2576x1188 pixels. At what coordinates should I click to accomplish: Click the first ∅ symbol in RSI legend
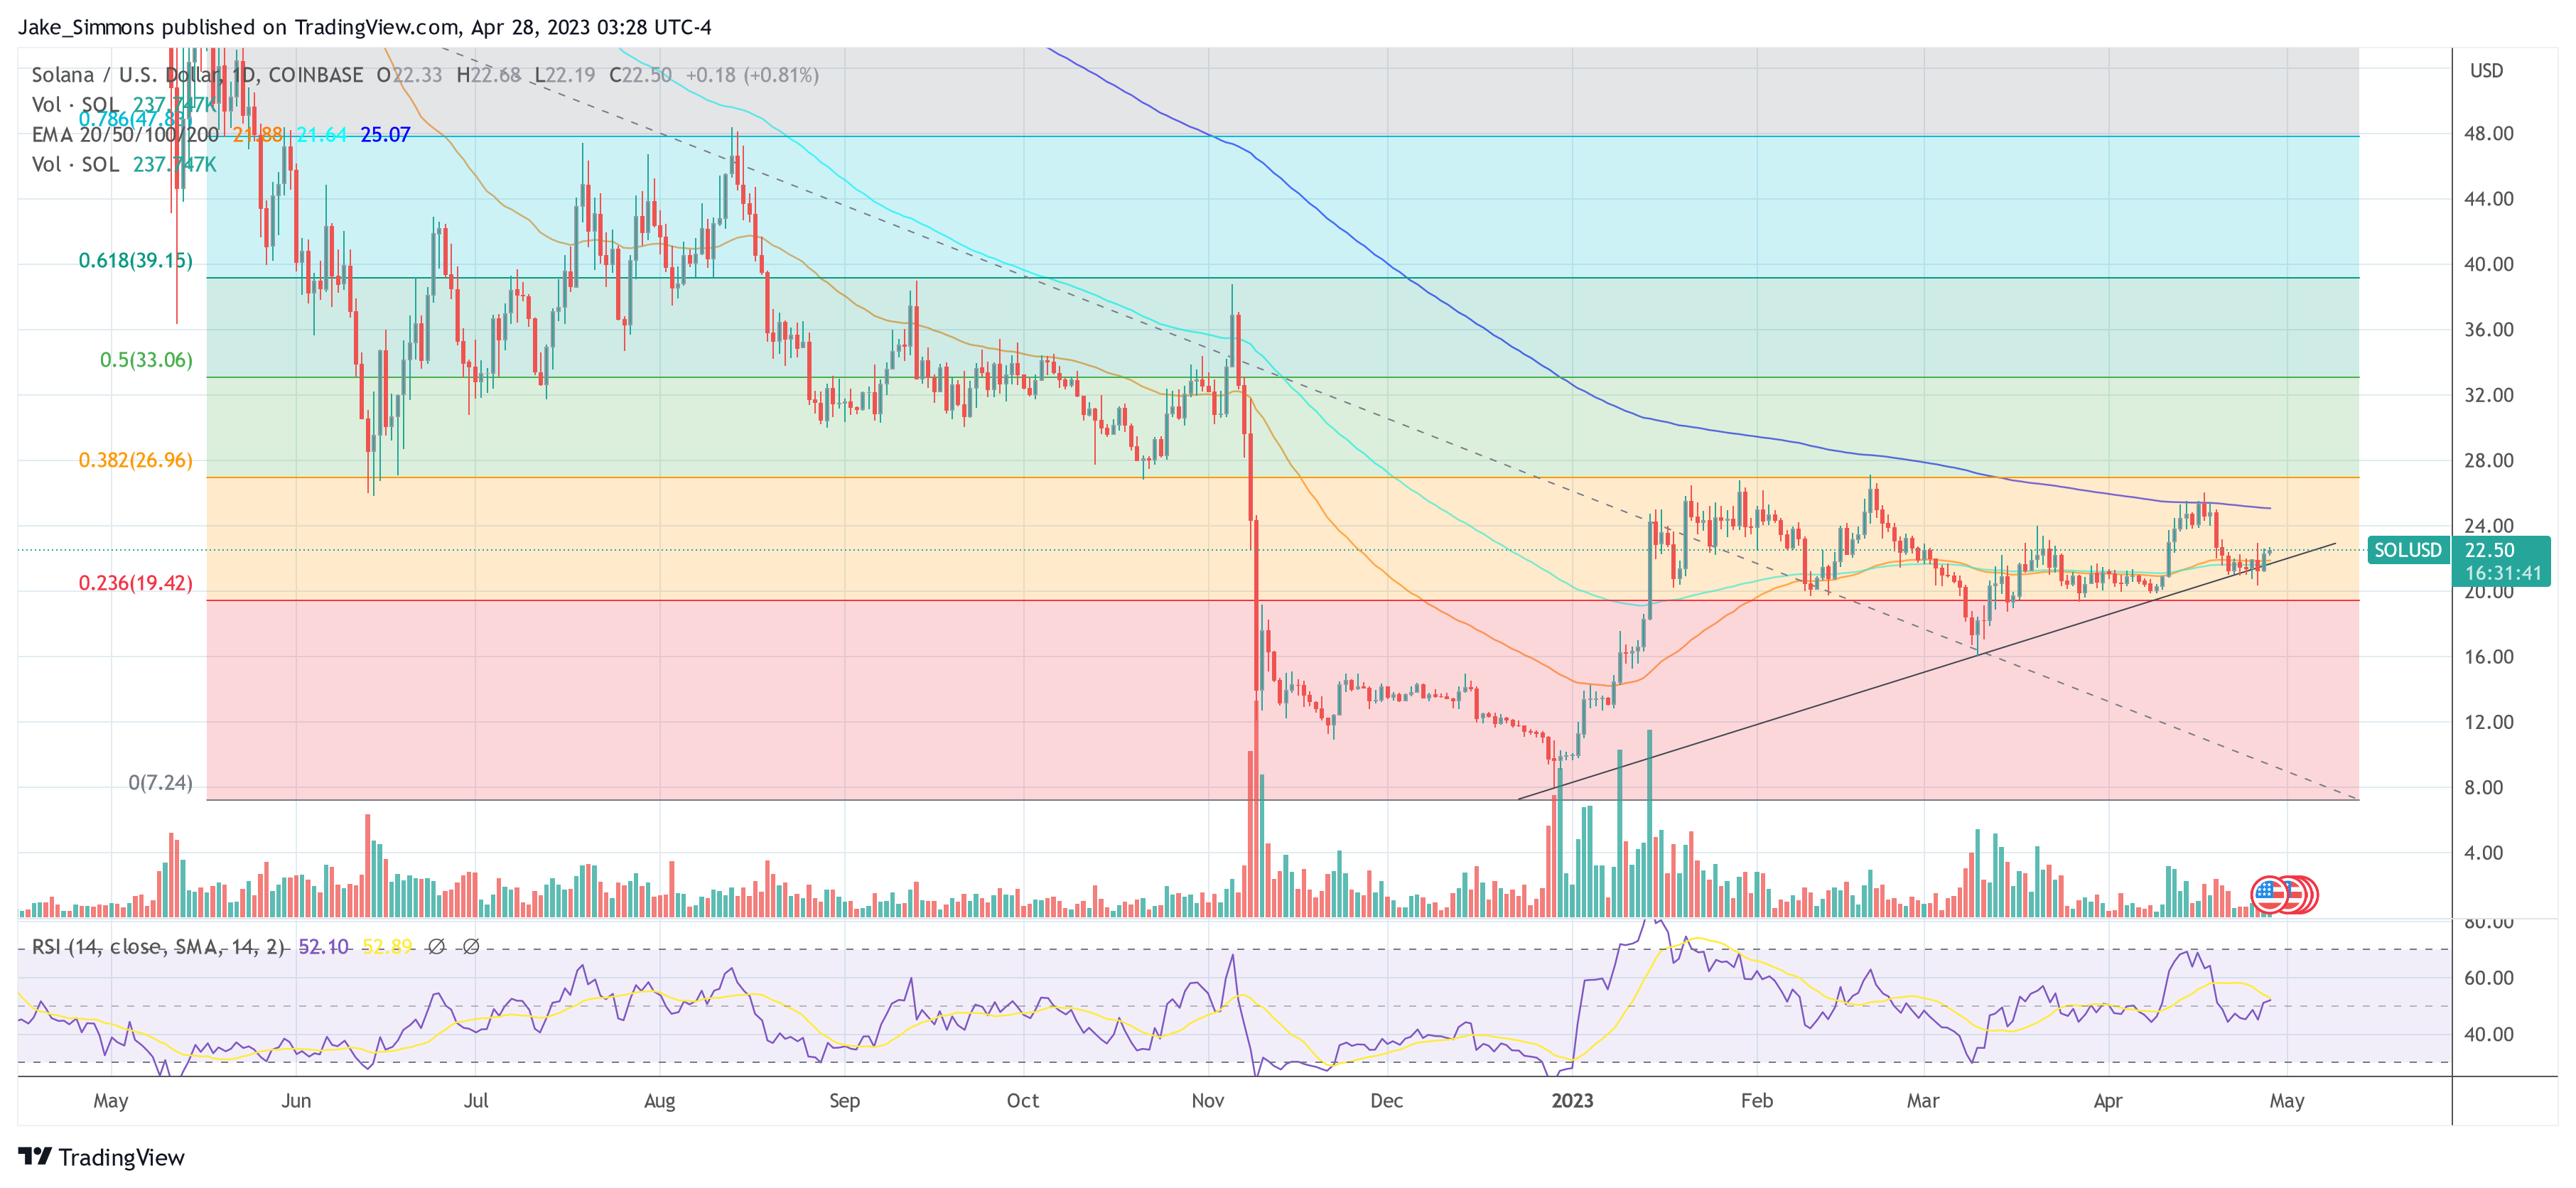coord(436,946)
